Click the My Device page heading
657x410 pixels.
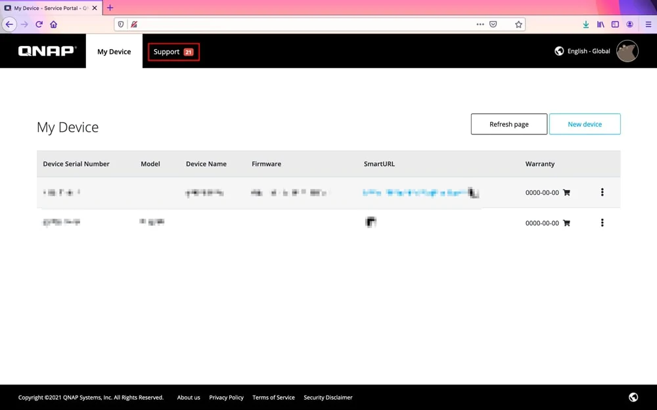(68, 127)
